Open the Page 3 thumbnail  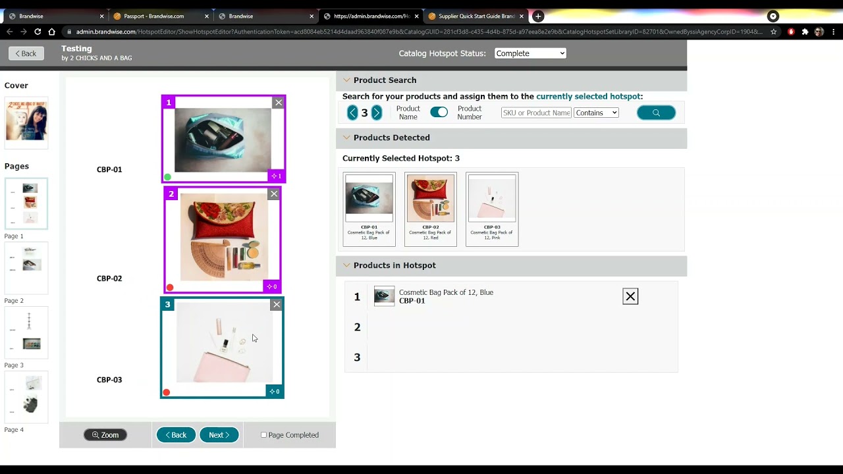tap(26, 332)
